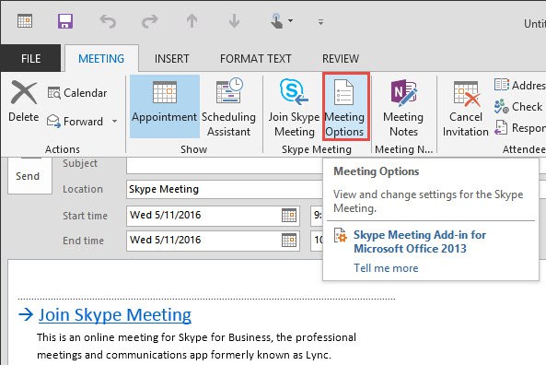Open the touch mode dropdown arrow

coord(290,21)
